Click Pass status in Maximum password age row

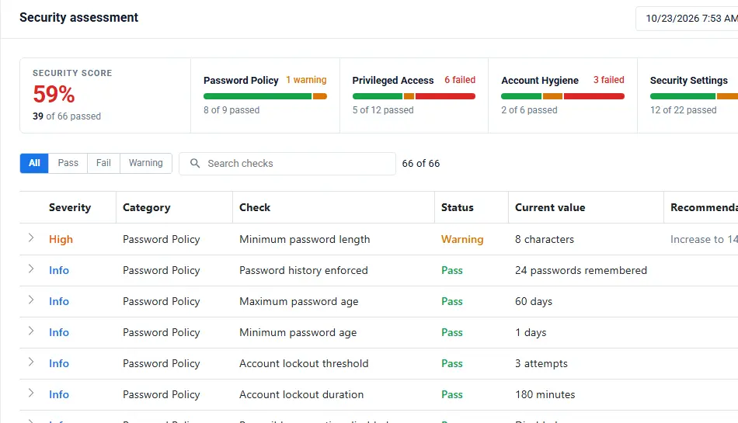point(452,301)
